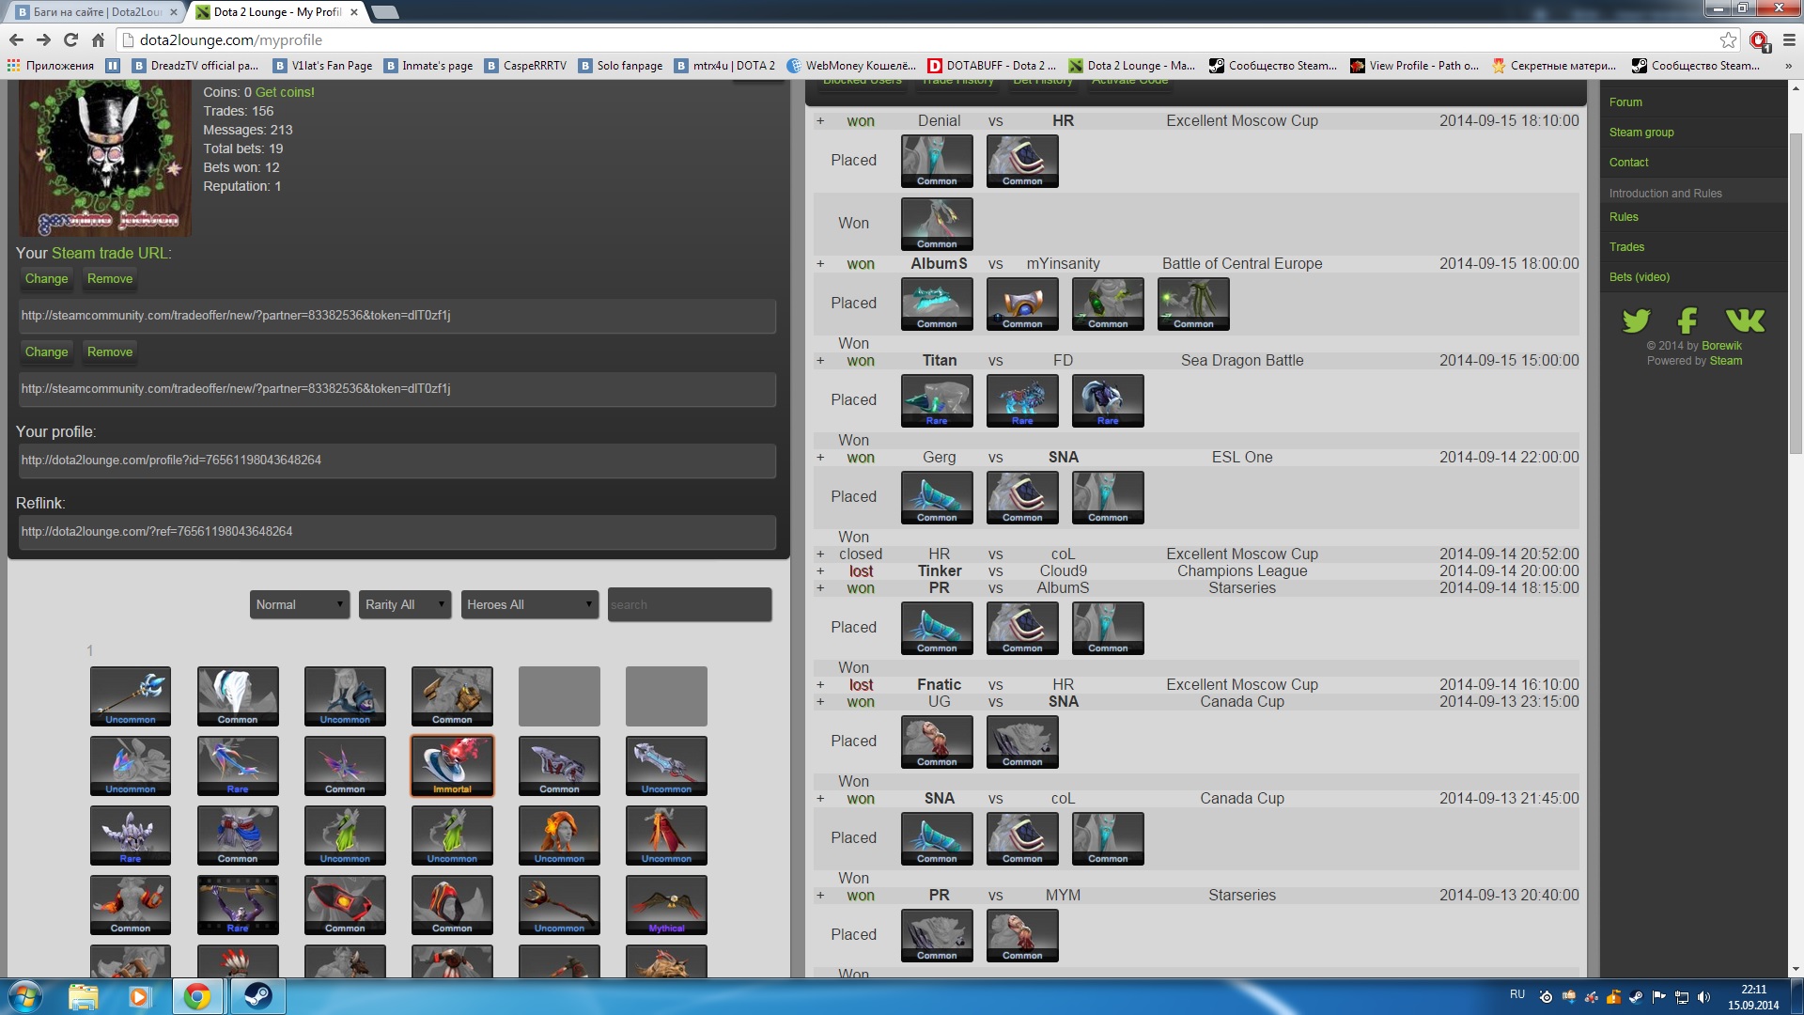Viewport: 1804px width, 1015px height.
Task: Click the Twitter bird icon in sidebar
Action: pos(1636,320)
